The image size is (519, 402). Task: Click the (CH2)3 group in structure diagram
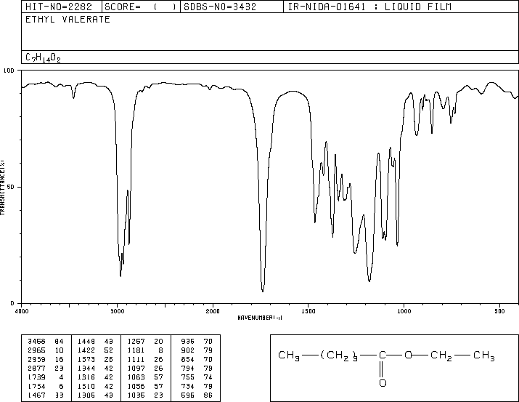(339, 356)
